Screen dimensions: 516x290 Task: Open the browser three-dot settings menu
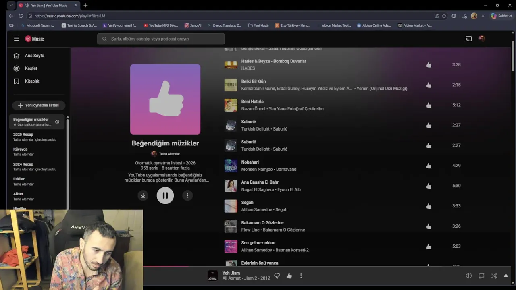pos(483,16)
